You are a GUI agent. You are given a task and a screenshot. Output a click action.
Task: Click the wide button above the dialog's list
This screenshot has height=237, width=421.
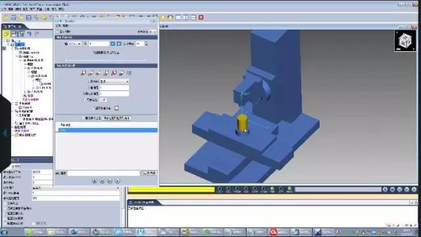tap(116, 118)
